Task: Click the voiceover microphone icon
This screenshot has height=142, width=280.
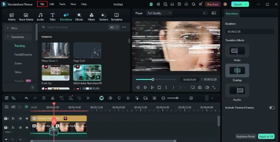Action: click(x=128, y=98)
